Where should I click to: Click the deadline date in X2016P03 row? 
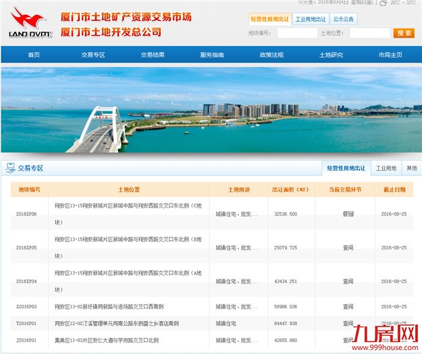pyautogui.click(x=394, y=306)
